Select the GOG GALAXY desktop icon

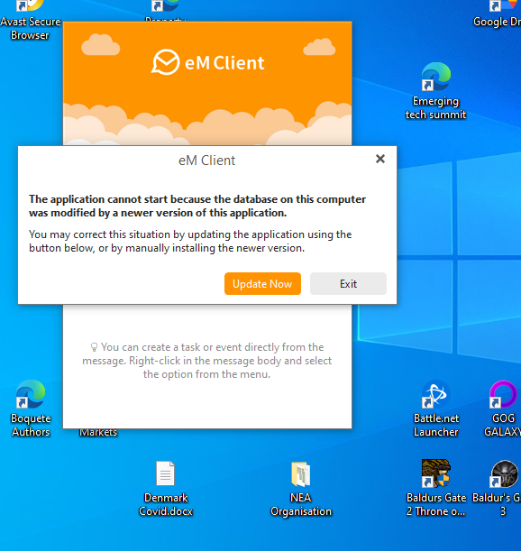click(x=503, y=409)
